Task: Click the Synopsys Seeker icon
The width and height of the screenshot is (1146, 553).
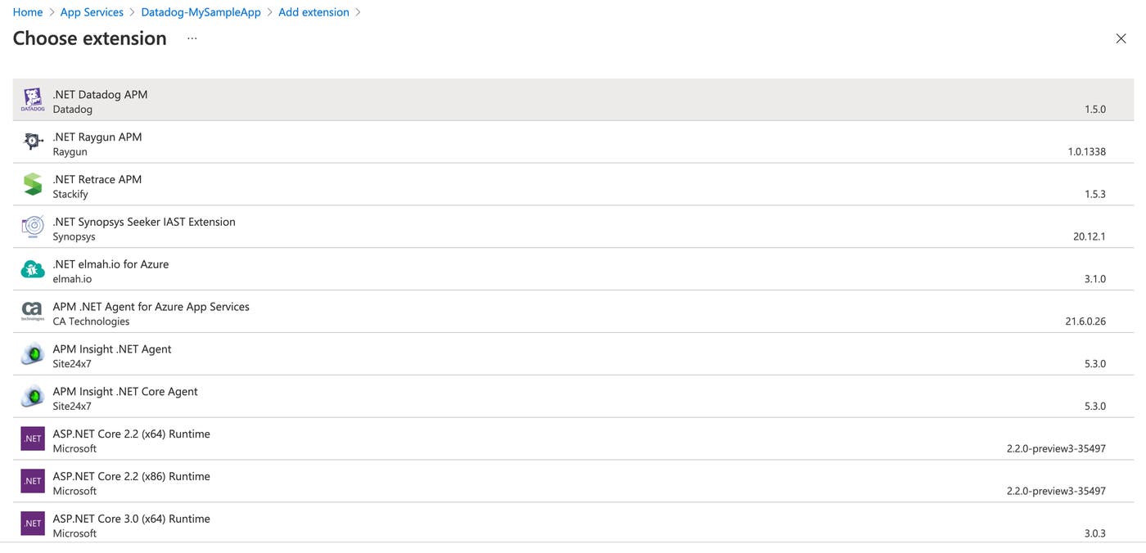Action: click(33, 227)
